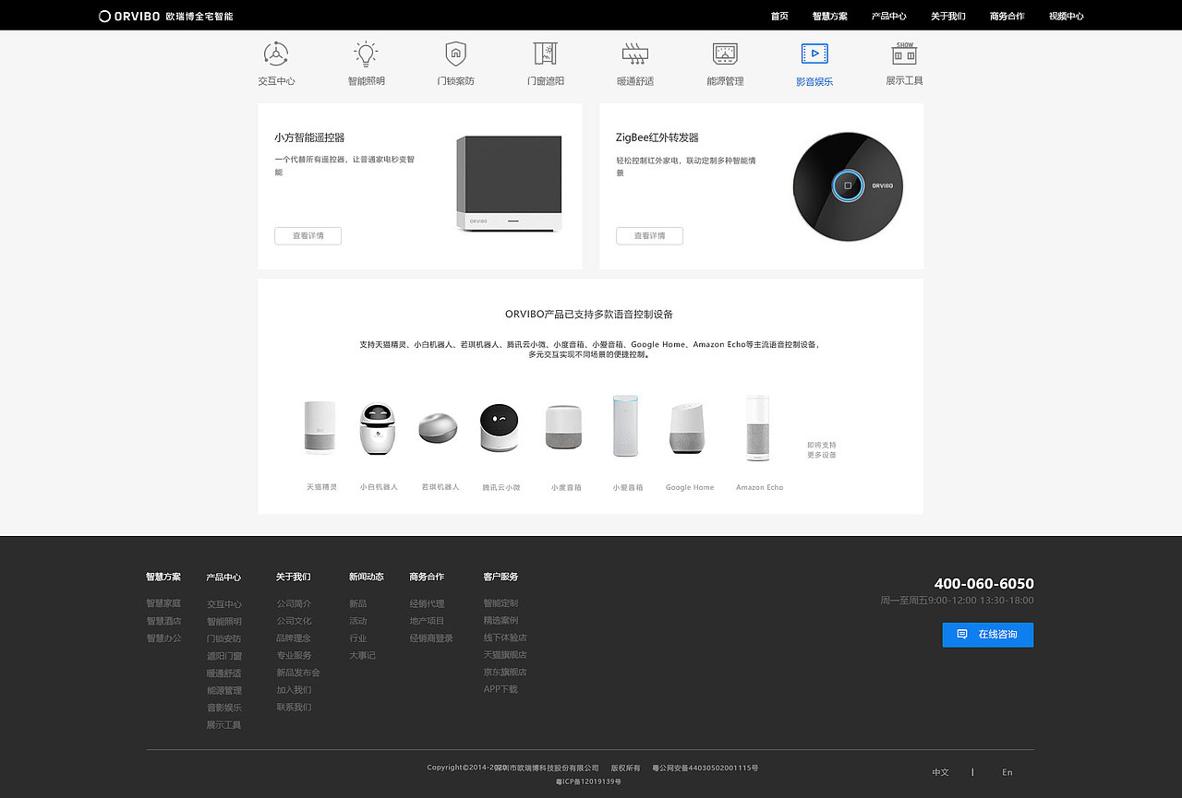Select the 暖通舒适 heating icon
This screenshot has height=798, width=1182.
click(634, 54)
